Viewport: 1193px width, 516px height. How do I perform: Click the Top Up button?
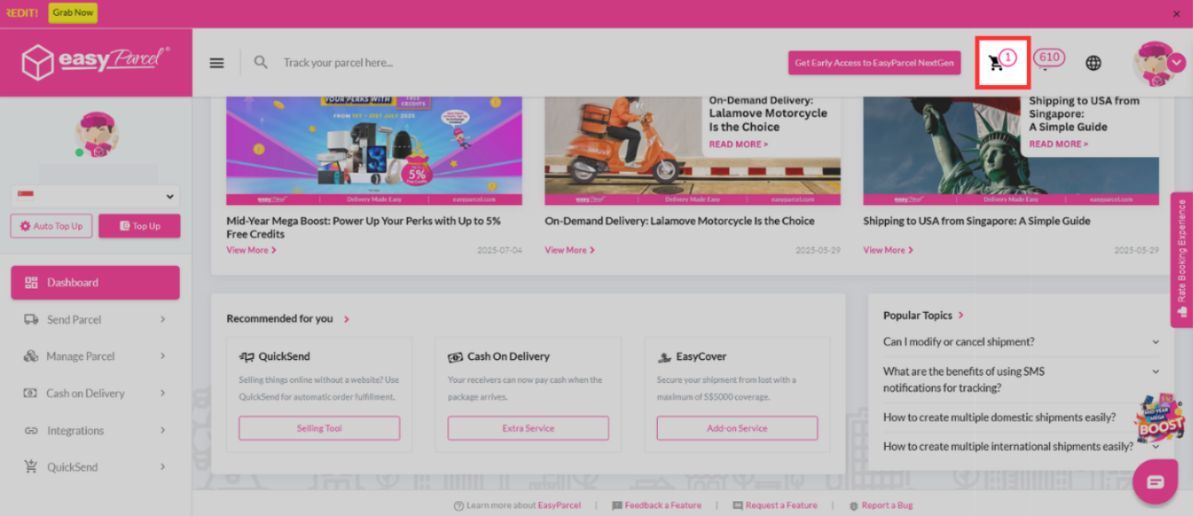click(139, 226)
